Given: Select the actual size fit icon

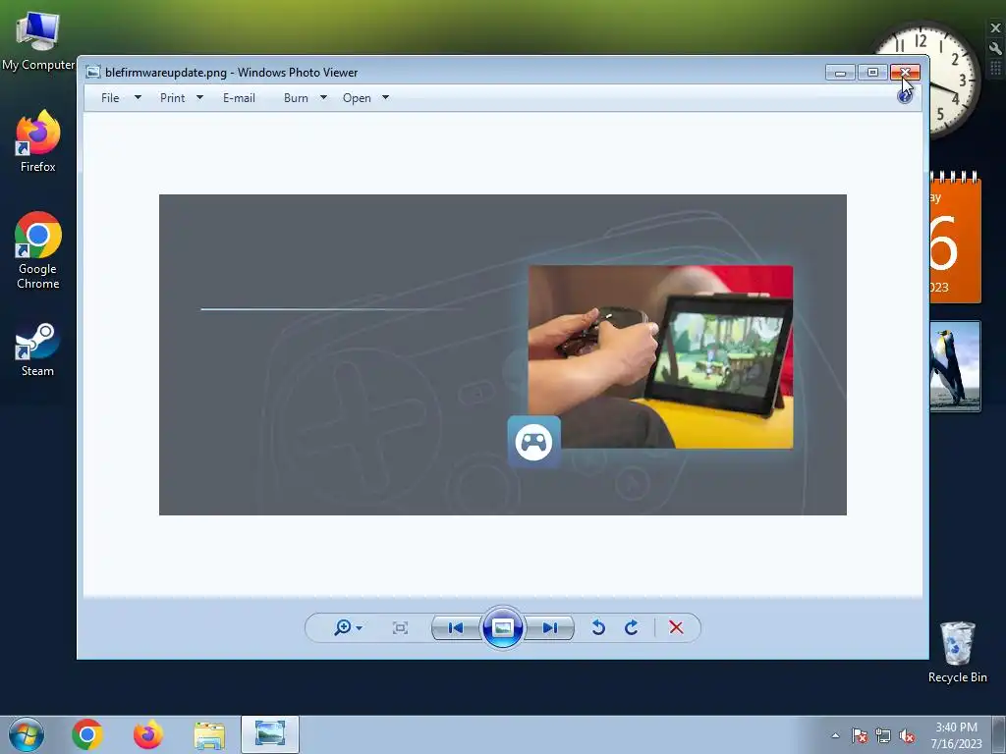Looking at the screenshot, I should click(400, 627).
